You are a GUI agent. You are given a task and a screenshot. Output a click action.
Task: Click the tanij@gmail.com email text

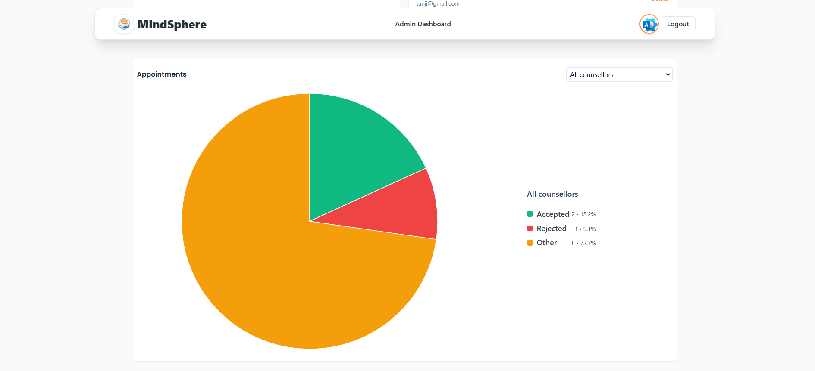click(438, 3)
